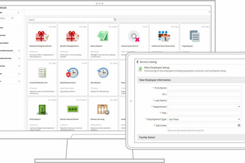
Task: Open the Cannot Access Drive X disc icon
Action: tap(134, 36)
